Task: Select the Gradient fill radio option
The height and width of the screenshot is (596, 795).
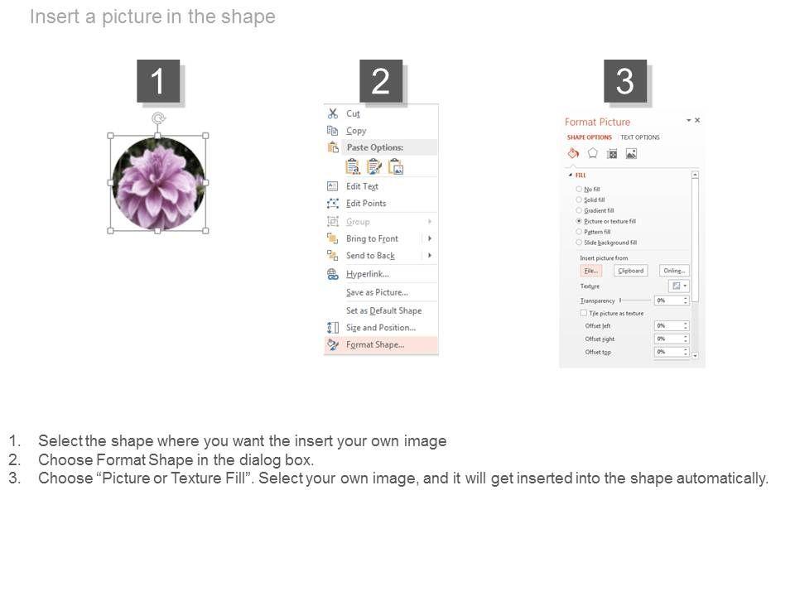Action: 579,211
